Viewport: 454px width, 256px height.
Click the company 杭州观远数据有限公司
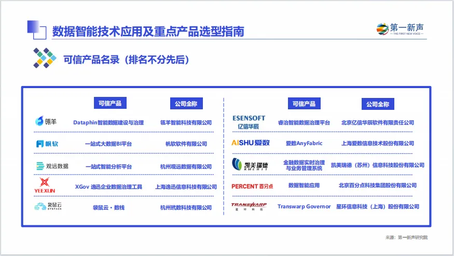[186, 167]
